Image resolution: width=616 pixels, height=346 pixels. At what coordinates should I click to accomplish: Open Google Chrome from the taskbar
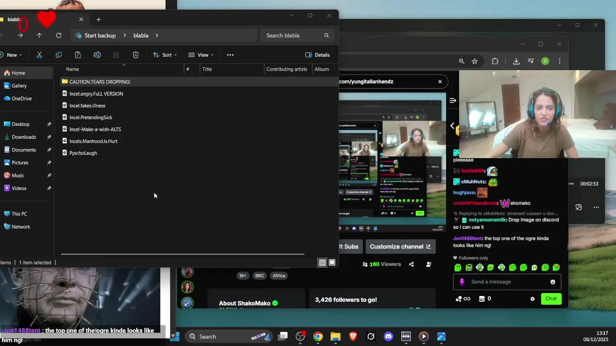(x=318, y=336)
